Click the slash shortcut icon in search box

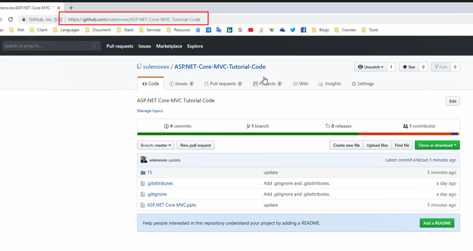point(95,46)
